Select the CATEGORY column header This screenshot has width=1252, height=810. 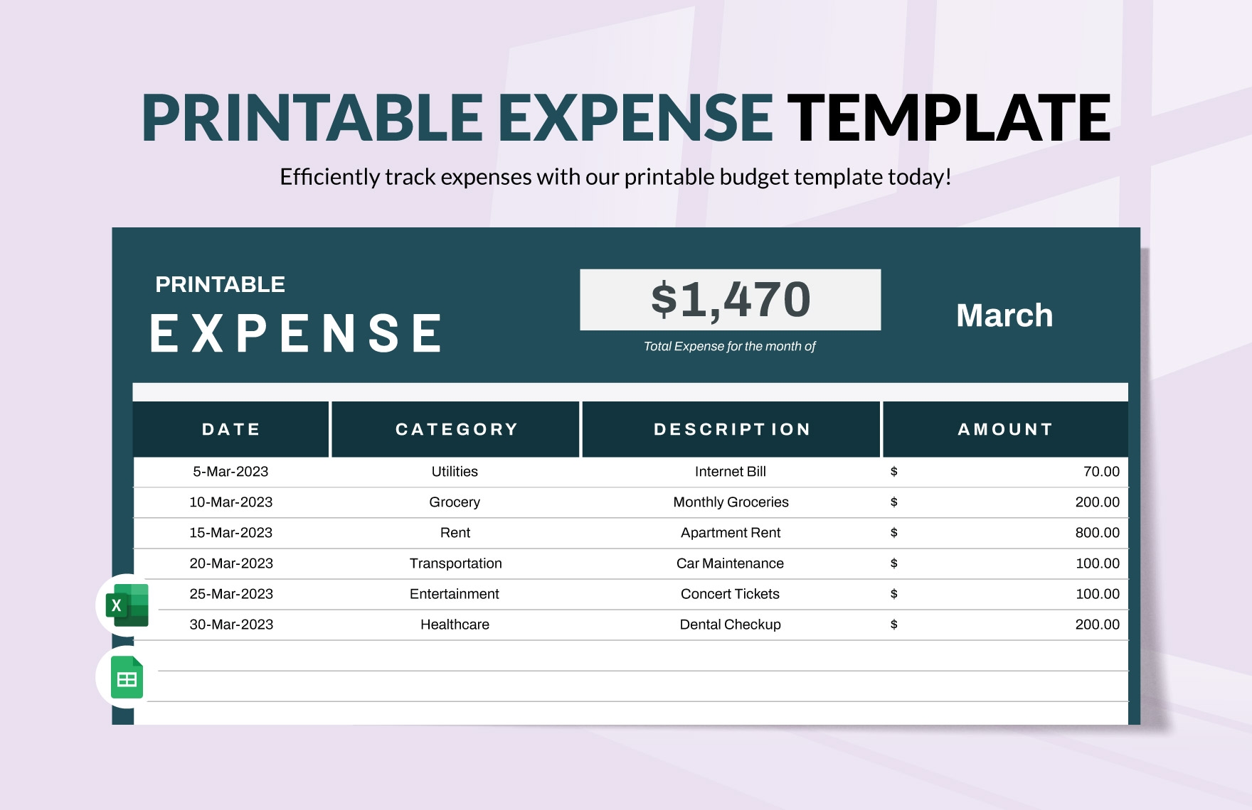456,429
